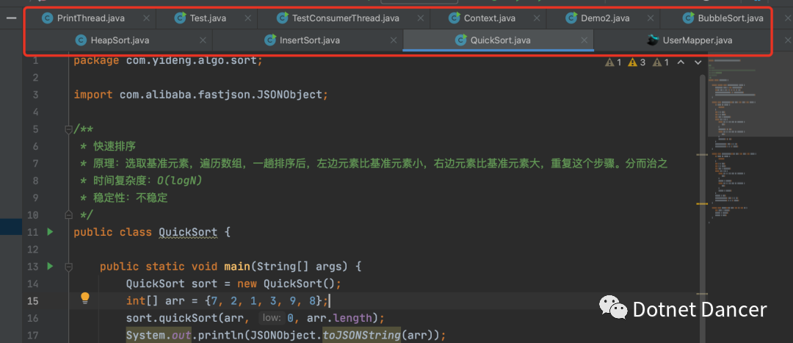
Task: Click the weak warning indicator showing 1
Action: [661, 62]
